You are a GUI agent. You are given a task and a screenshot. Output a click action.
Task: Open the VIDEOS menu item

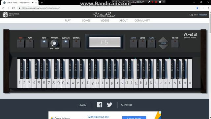tap(105, 20)
